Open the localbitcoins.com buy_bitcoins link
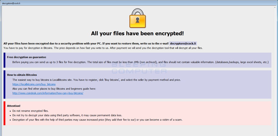 (34, 84)
